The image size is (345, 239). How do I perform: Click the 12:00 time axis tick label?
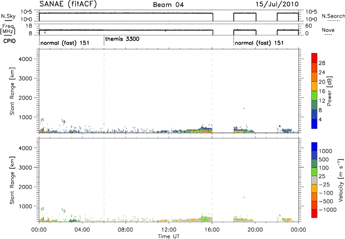tap(169, 230)
